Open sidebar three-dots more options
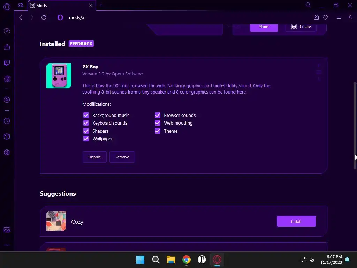Screen dimensions: 357x268 [7, 245]
